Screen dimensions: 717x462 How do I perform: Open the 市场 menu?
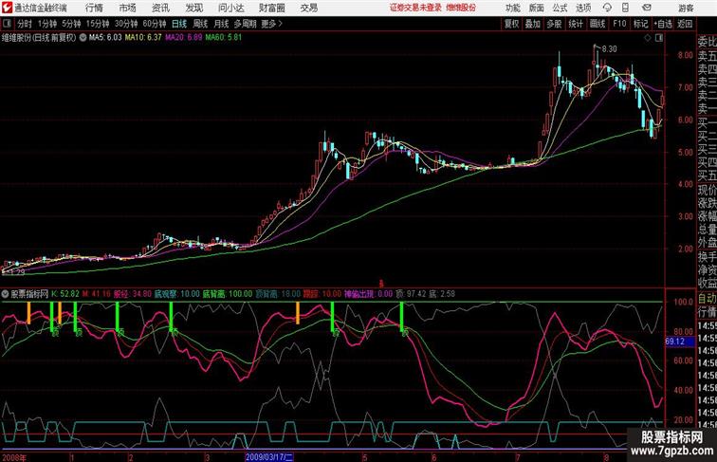127,8
